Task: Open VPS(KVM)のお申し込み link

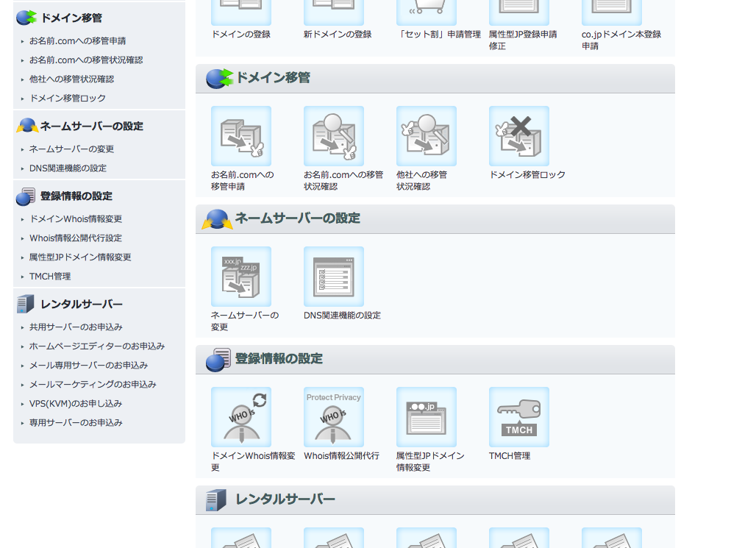Action: pos(76,404)
